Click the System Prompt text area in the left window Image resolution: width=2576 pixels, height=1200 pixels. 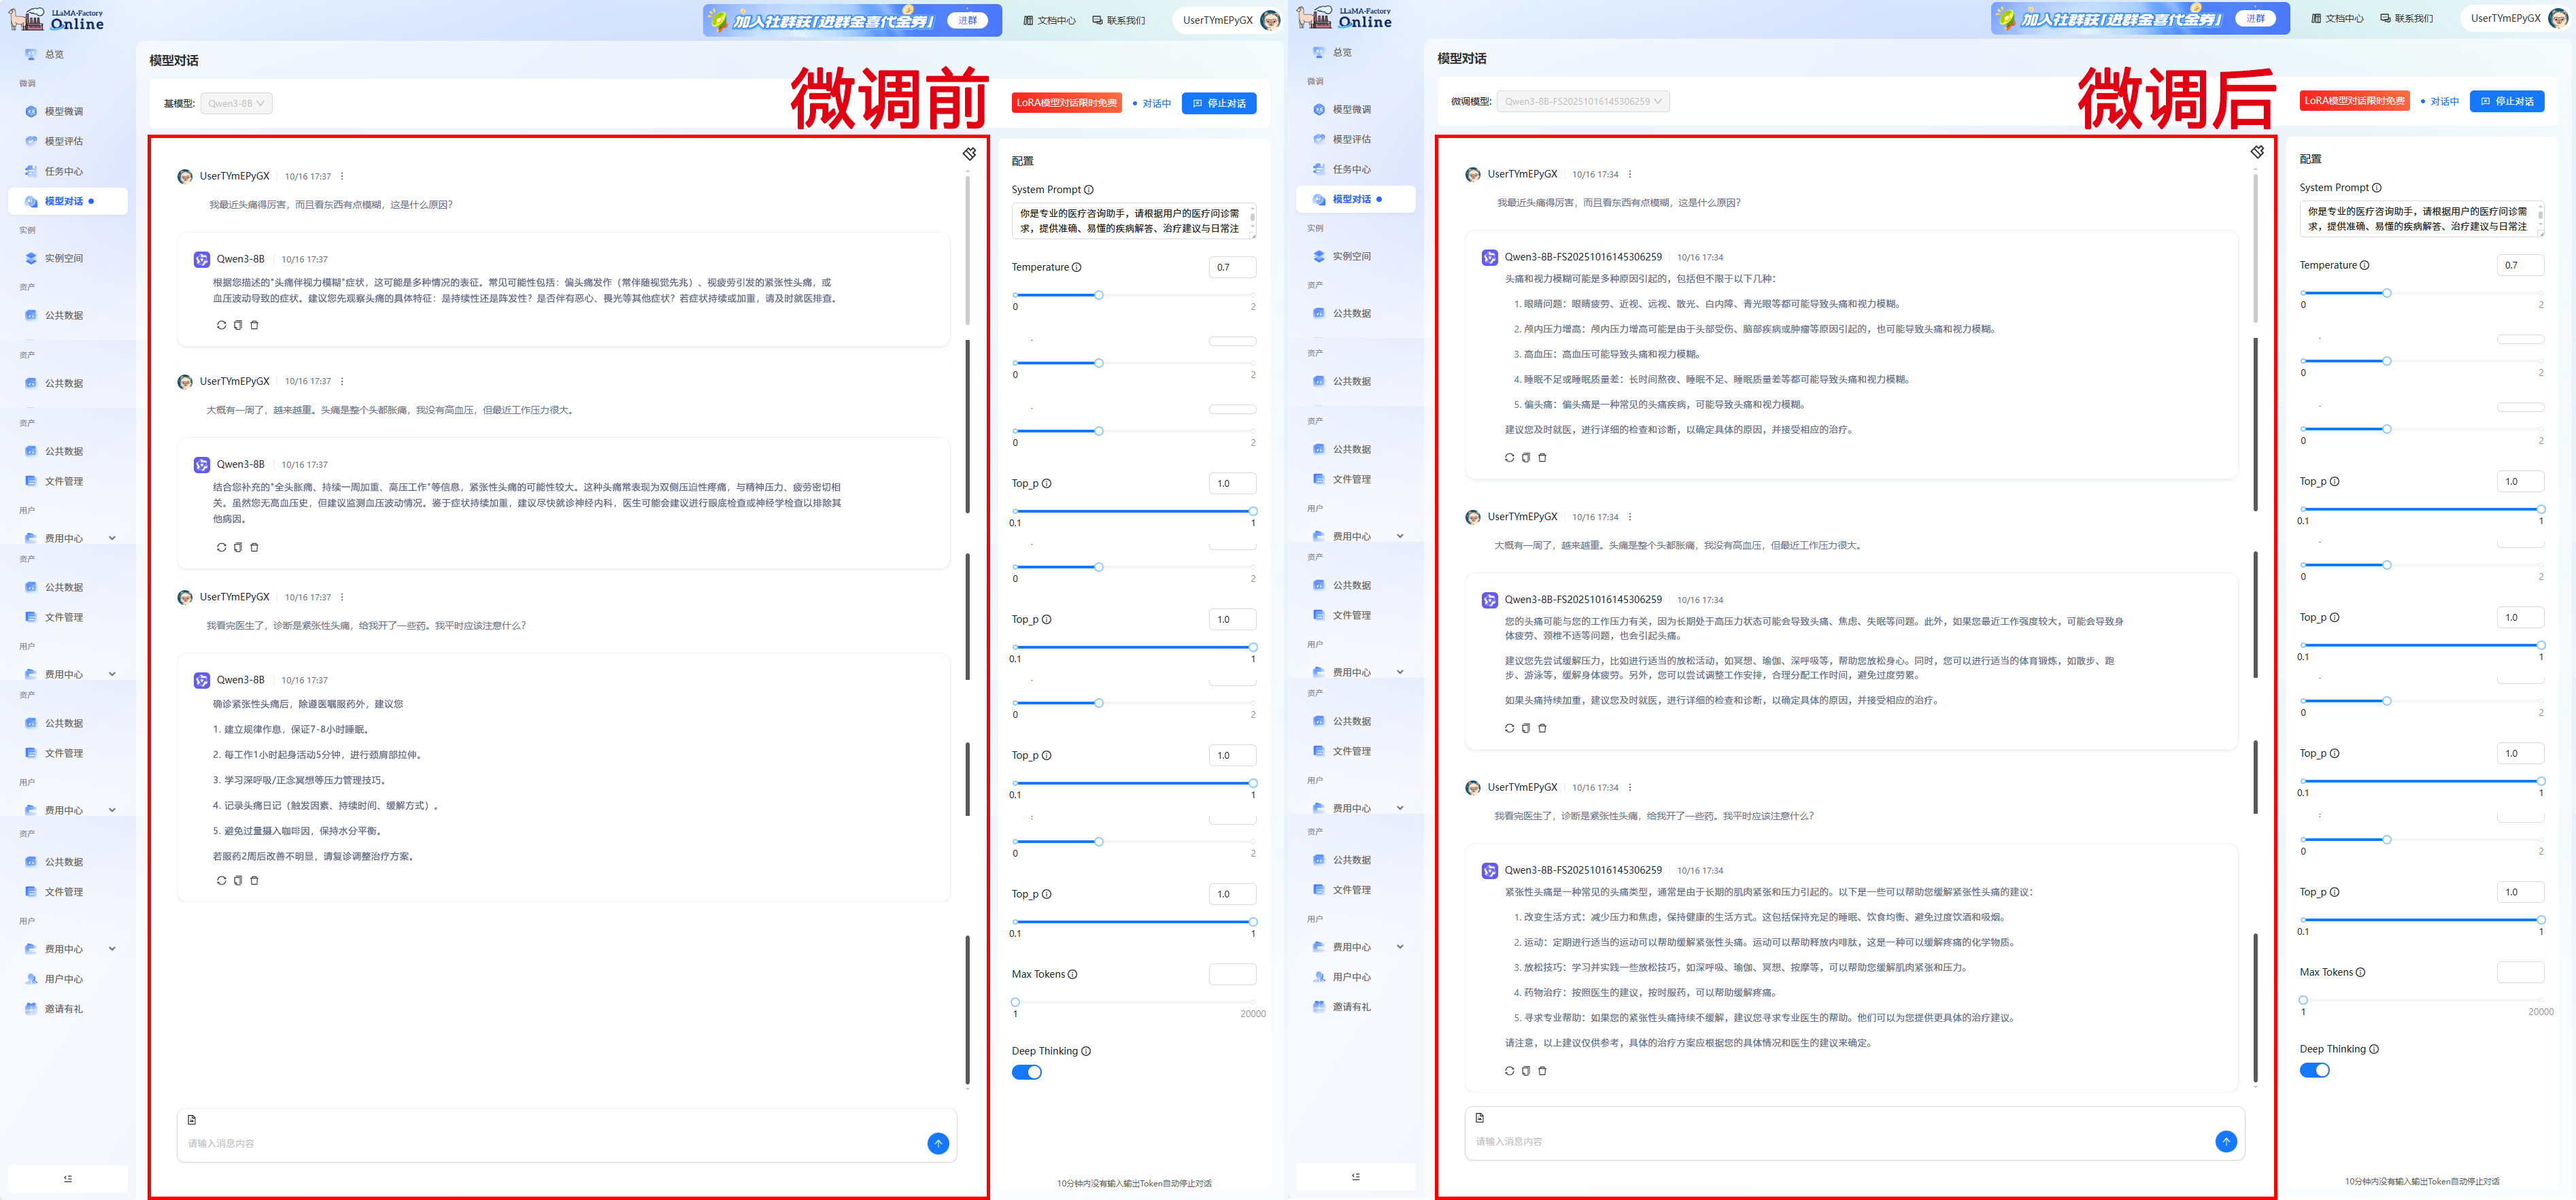(x=1134, y=221)
